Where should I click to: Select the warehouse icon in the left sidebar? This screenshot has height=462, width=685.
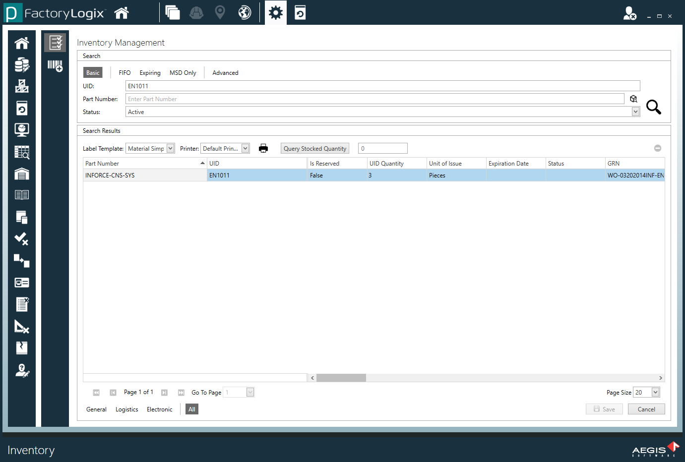(21, 174)
